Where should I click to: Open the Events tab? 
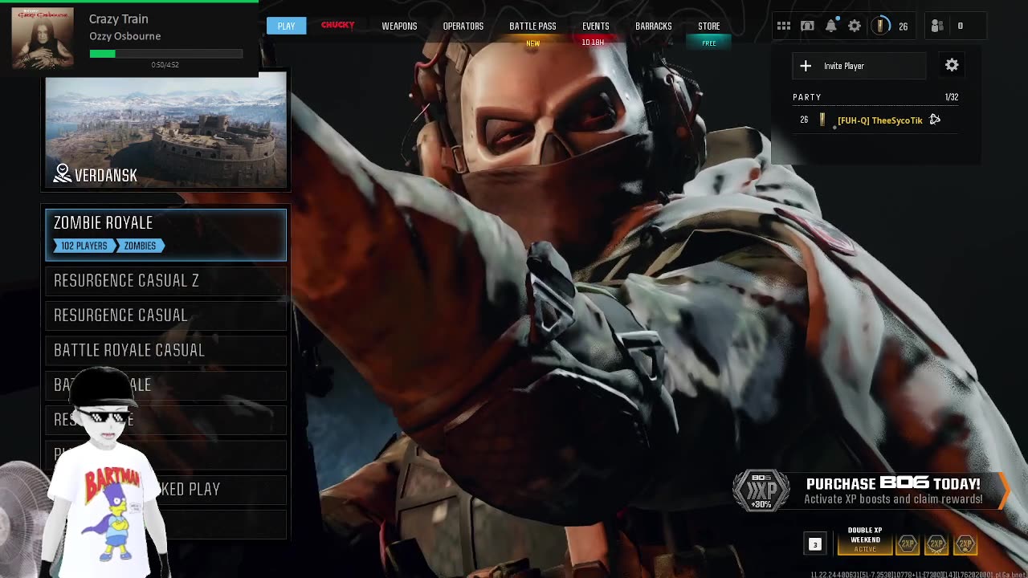[595, 26]
